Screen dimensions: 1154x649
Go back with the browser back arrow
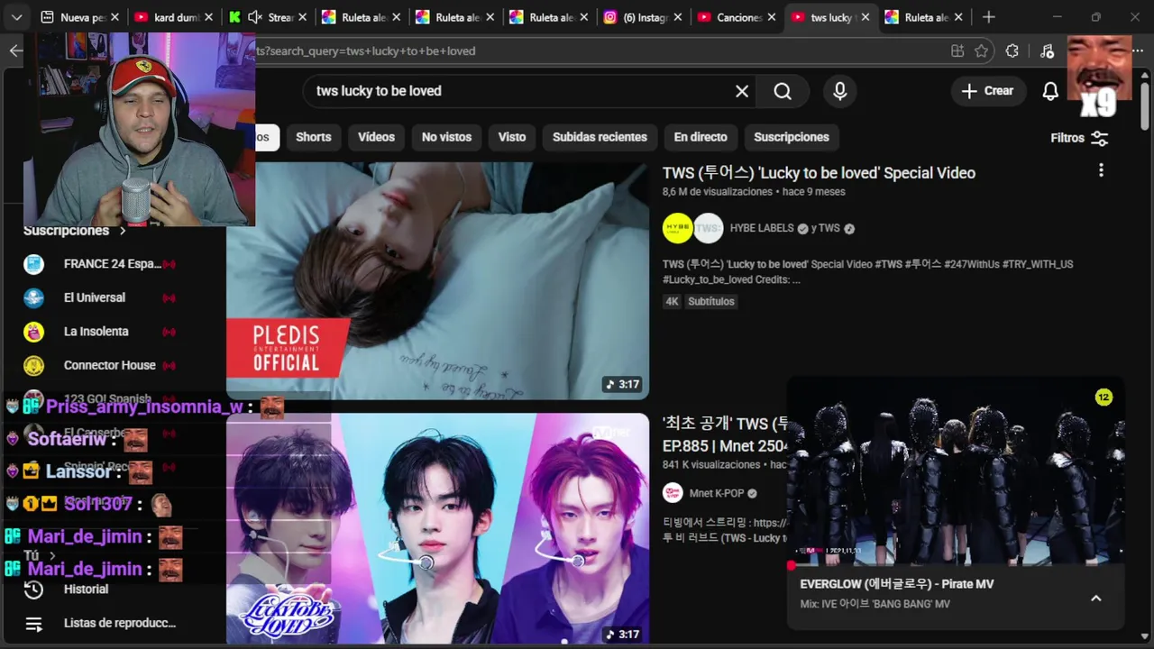pos(15,50)
